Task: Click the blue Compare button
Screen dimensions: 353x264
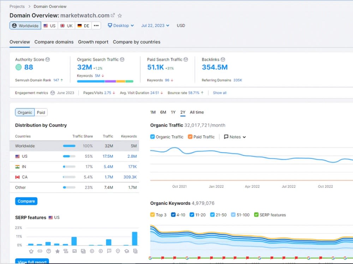Action: pyautogui.click(x=26, y=201)
